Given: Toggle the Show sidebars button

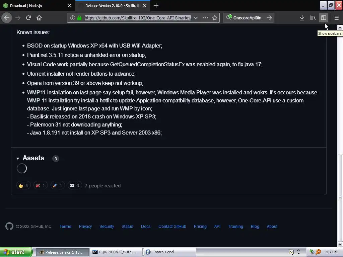Looking at the screenshot, I should click(x=324, y=18).
